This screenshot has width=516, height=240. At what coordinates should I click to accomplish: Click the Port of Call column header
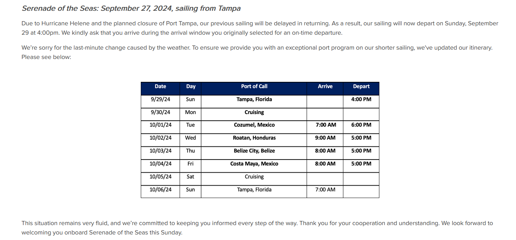254,88
